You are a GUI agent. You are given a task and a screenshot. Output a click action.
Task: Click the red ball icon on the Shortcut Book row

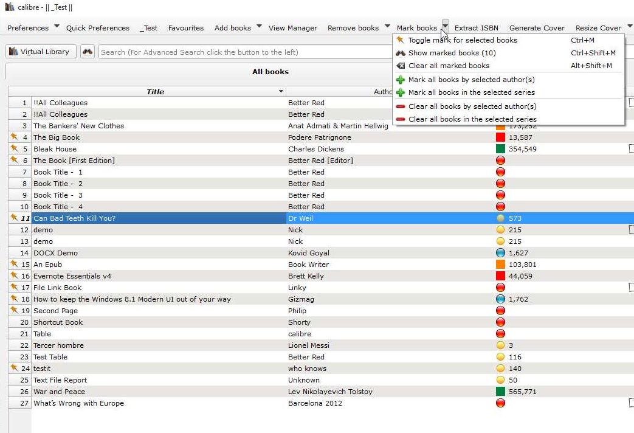click(x=500, y=322)
